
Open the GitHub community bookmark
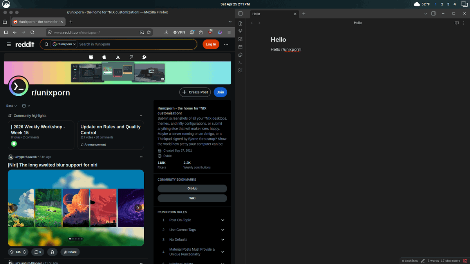[192, 188]
